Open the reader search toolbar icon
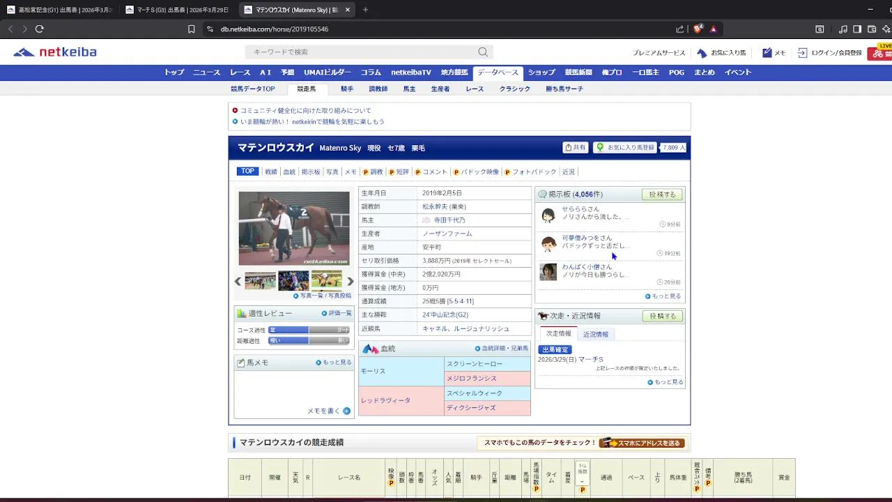Viewport: 892px width, 502px height. [820, 29]
